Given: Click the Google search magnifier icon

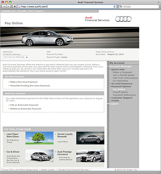Looking at the screenshot, I should [121, 6].
